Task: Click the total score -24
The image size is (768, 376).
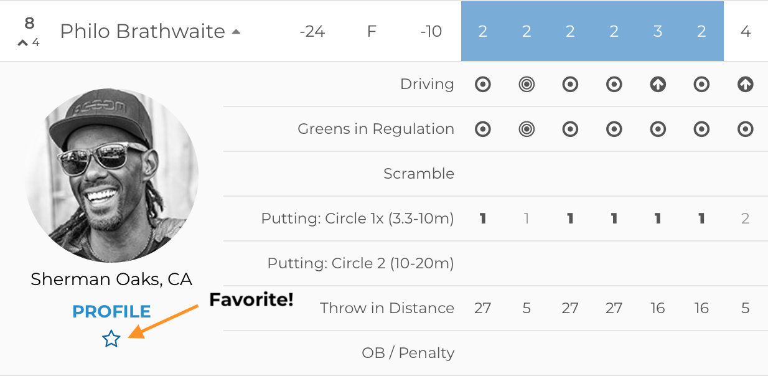Action: (312, 31)
